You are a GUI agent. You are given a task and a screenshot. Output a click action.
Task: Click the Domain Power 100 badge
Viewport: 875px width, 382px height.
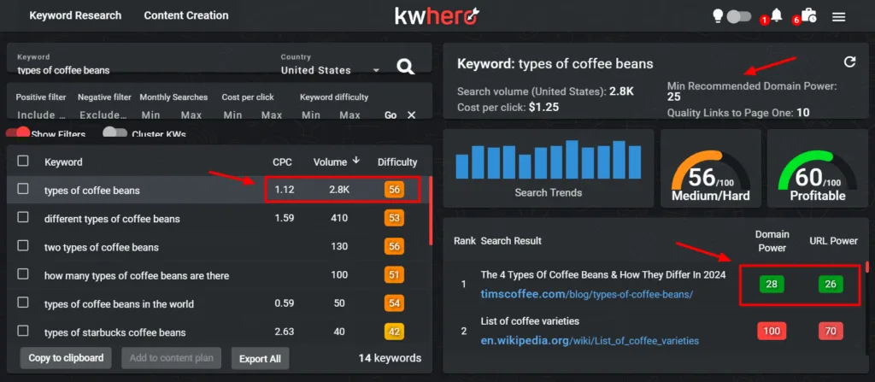point(772,332)
